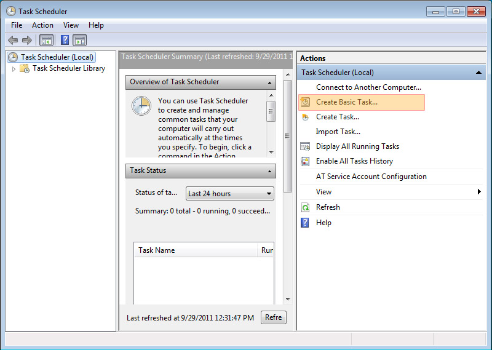Click the Task Scheduler Library folder icon
This screenshot has height=350, width=492.
[25, 68]
